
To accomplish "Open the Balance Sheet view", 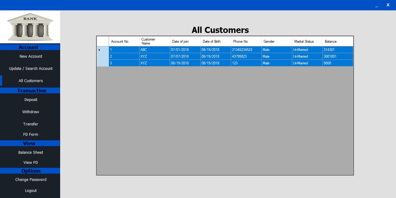I will 31,152.
